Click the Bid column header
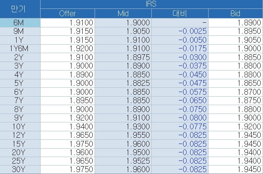Viewport: 263px width, 174px height. coord(235,13)
